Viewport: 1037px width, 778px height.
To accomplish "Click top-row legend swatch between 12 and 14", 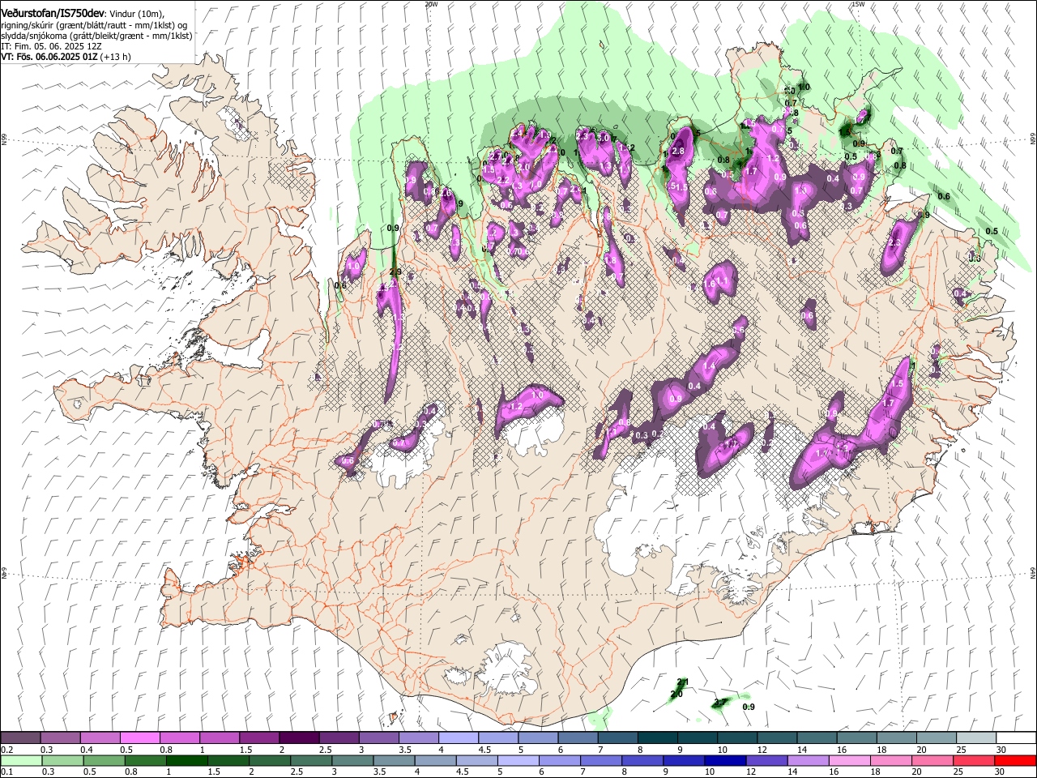I will pos(776,738).
